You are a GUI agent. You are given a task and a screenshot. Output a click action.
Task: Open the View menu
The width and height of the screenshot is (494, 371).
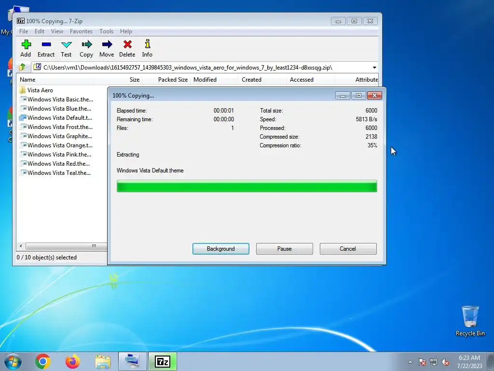point(57,31)
